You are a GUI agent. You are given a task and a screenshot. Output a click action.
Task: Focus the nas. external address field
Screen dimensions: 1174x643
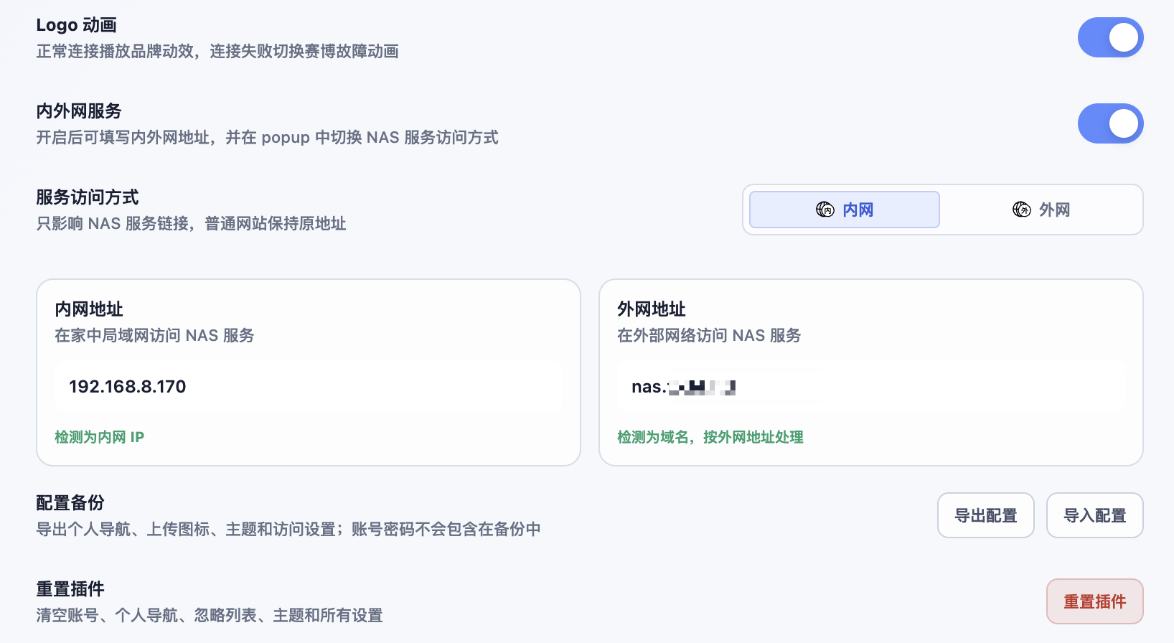[x=871, y=387]
